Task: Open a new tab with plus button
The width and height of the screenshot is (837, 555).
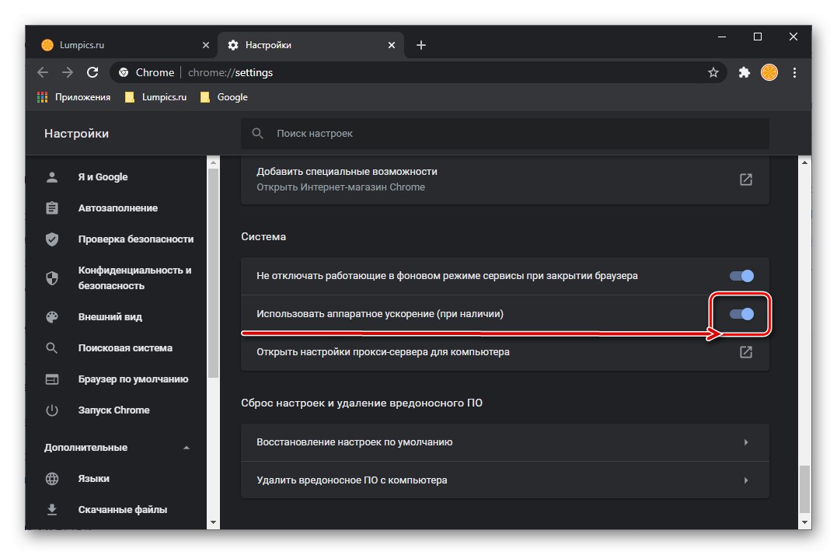Action: pyautogui.click(x=421, y=45)
